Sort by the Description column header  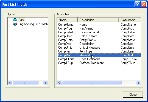pos(98,20)
